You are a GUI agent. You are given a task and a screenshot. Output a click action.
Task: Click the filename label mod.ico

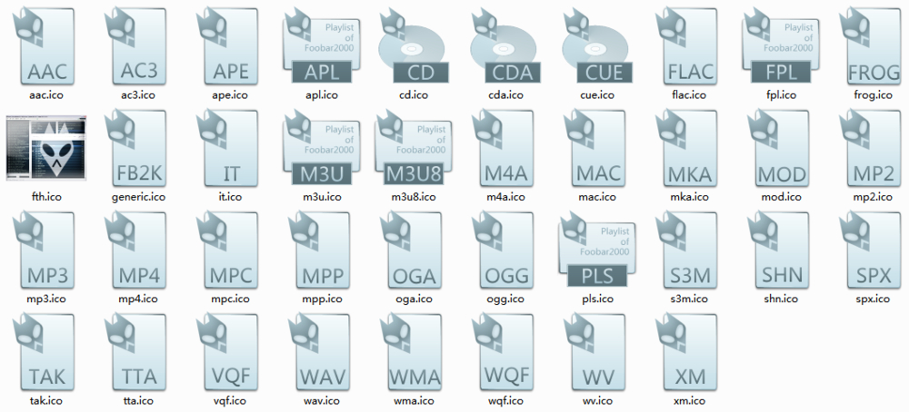(x=782, y=197)
